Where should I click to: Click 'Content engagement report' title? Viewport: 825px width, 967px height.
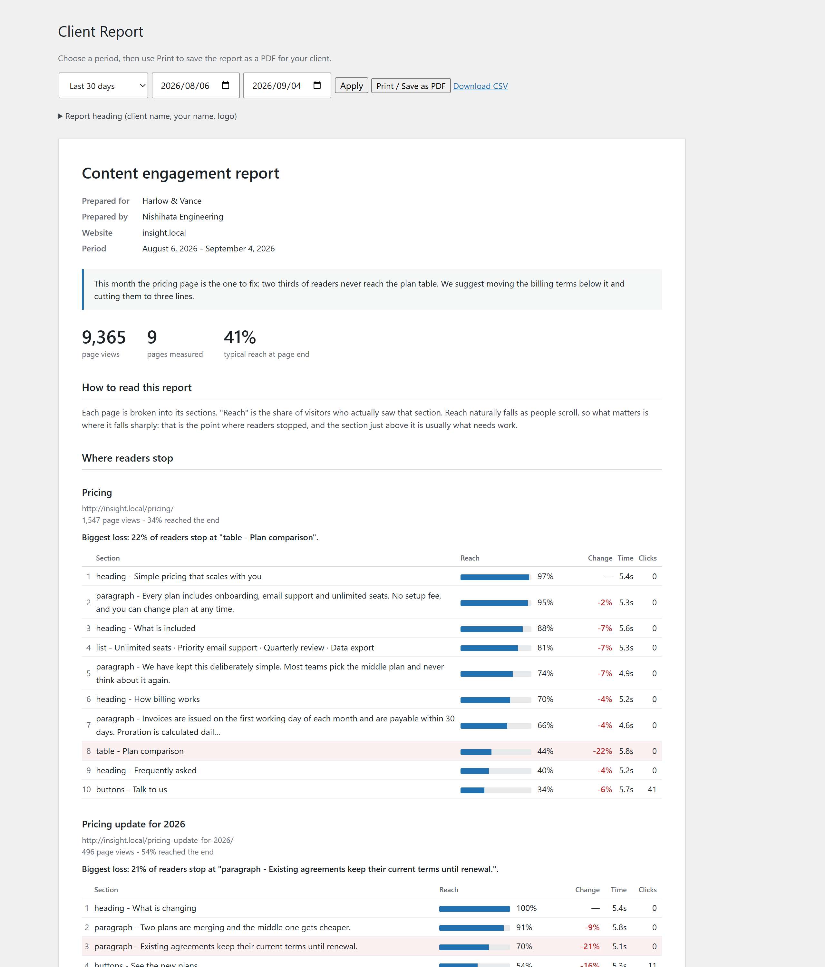coord(180,173)
